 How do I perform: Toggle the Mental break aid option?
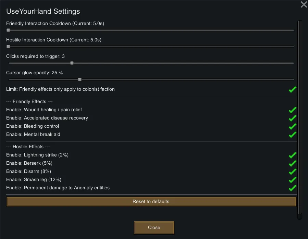[292, 135]
